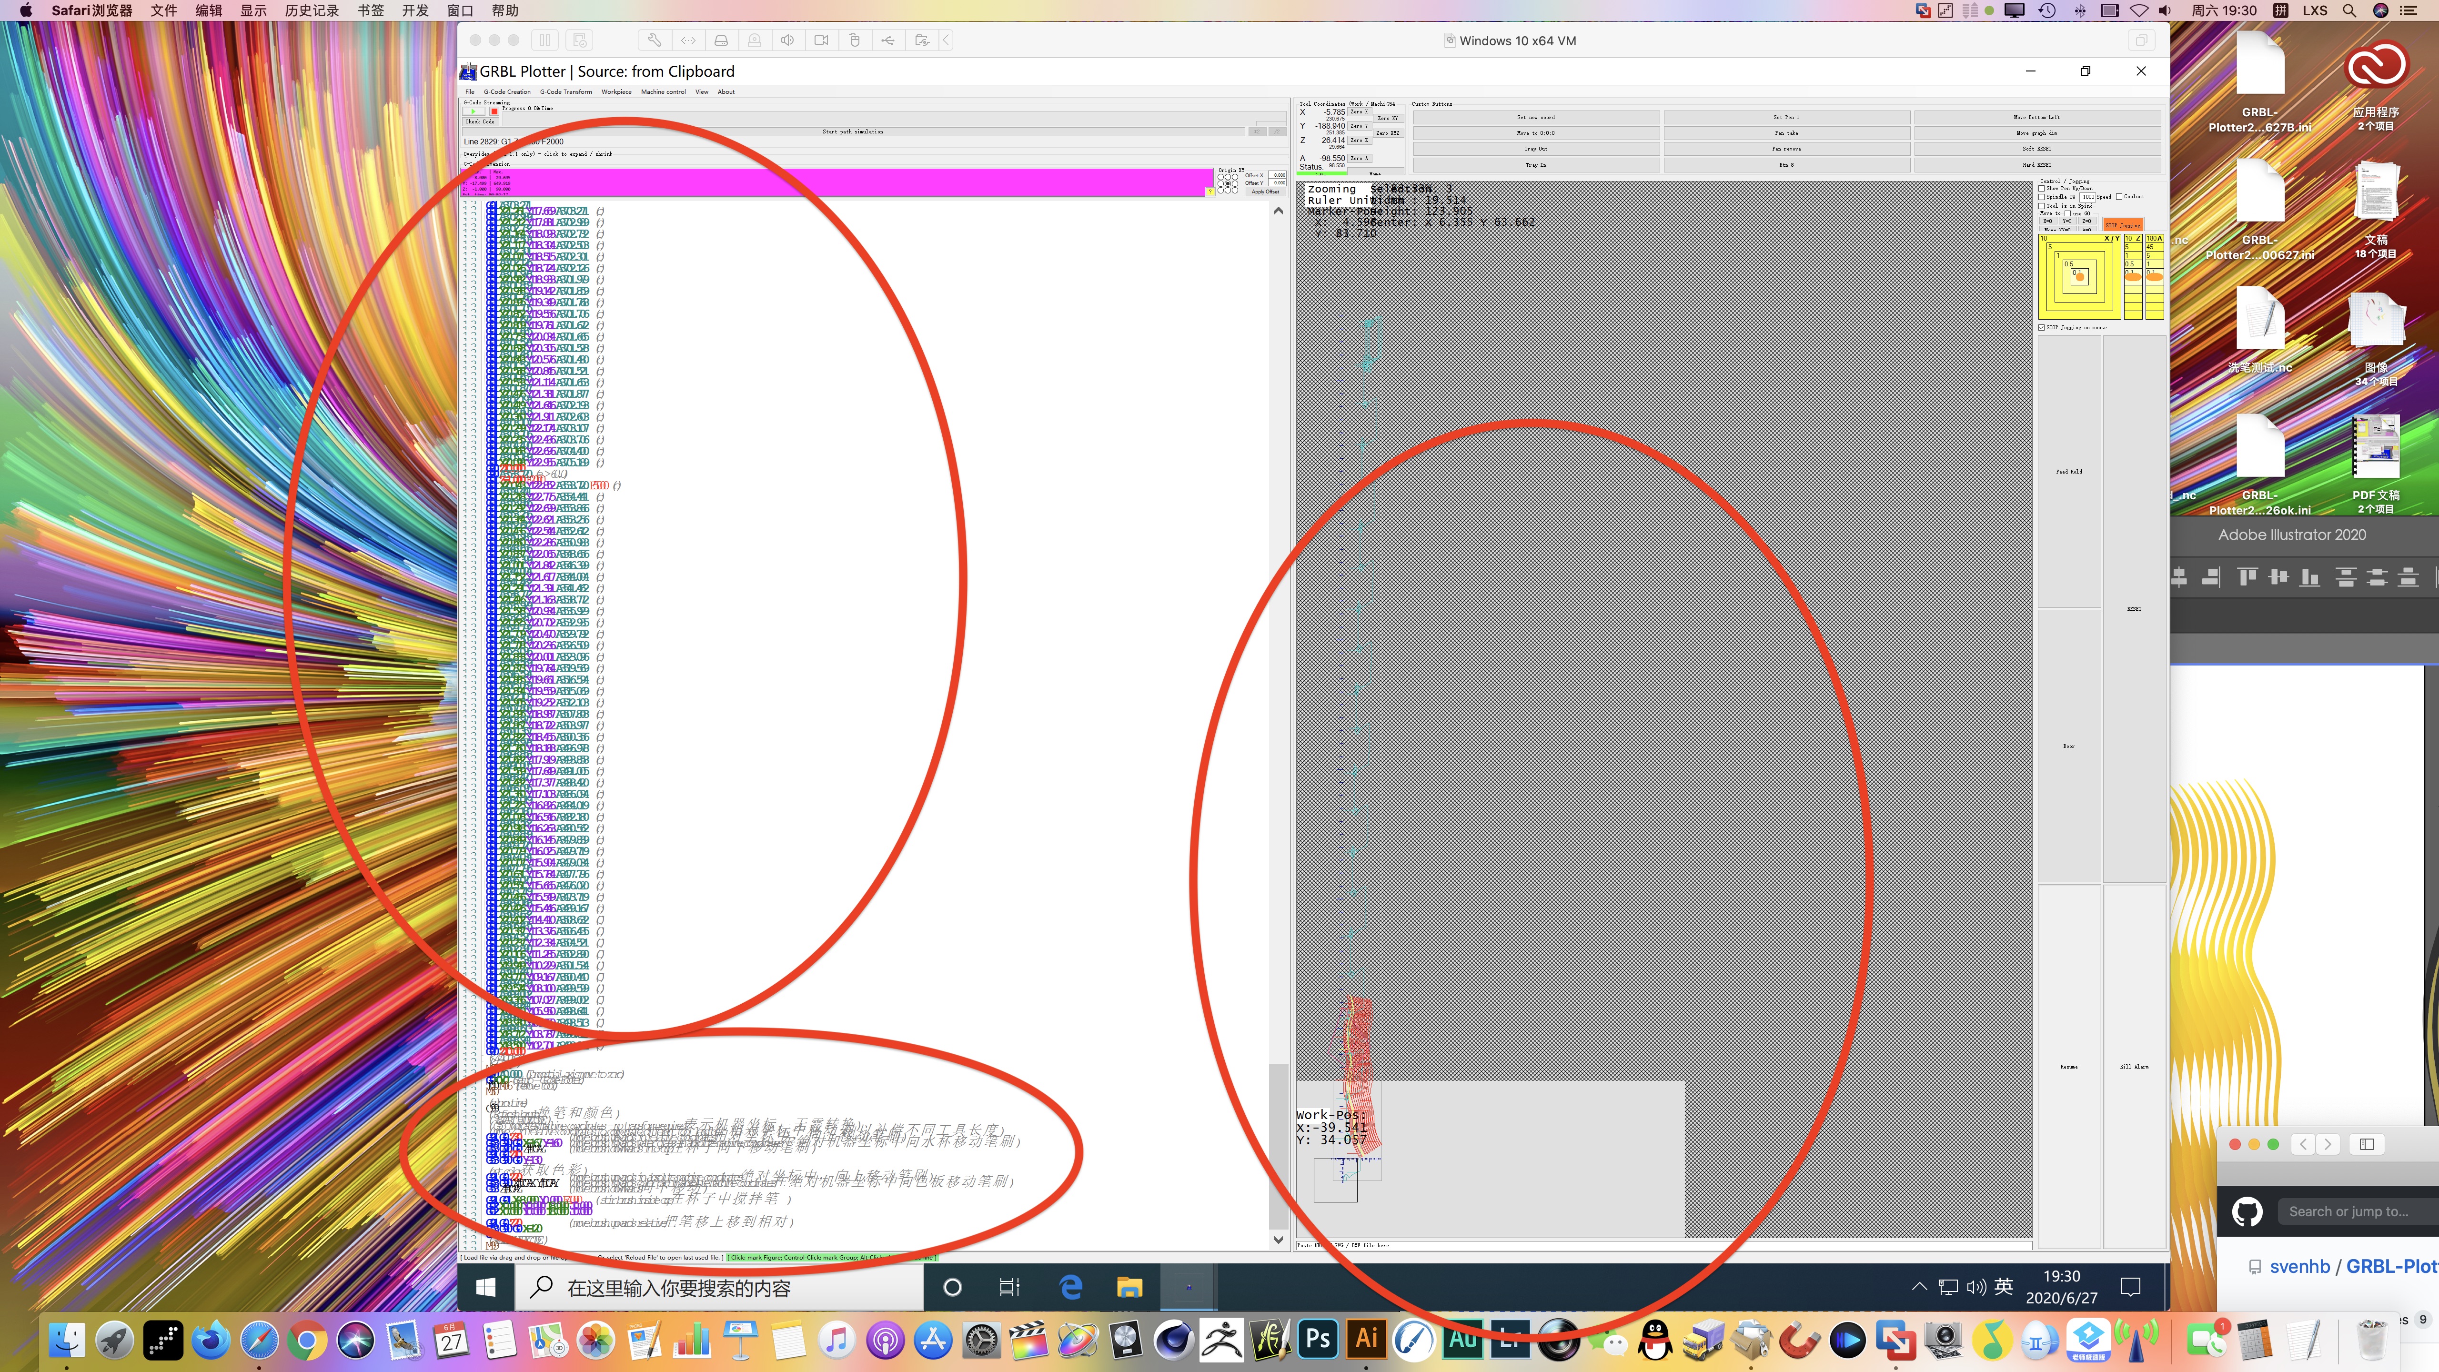This screenshot has width=2439, height=1372.
Task: Open the VM USB devices icon
Action: (887, 40)
